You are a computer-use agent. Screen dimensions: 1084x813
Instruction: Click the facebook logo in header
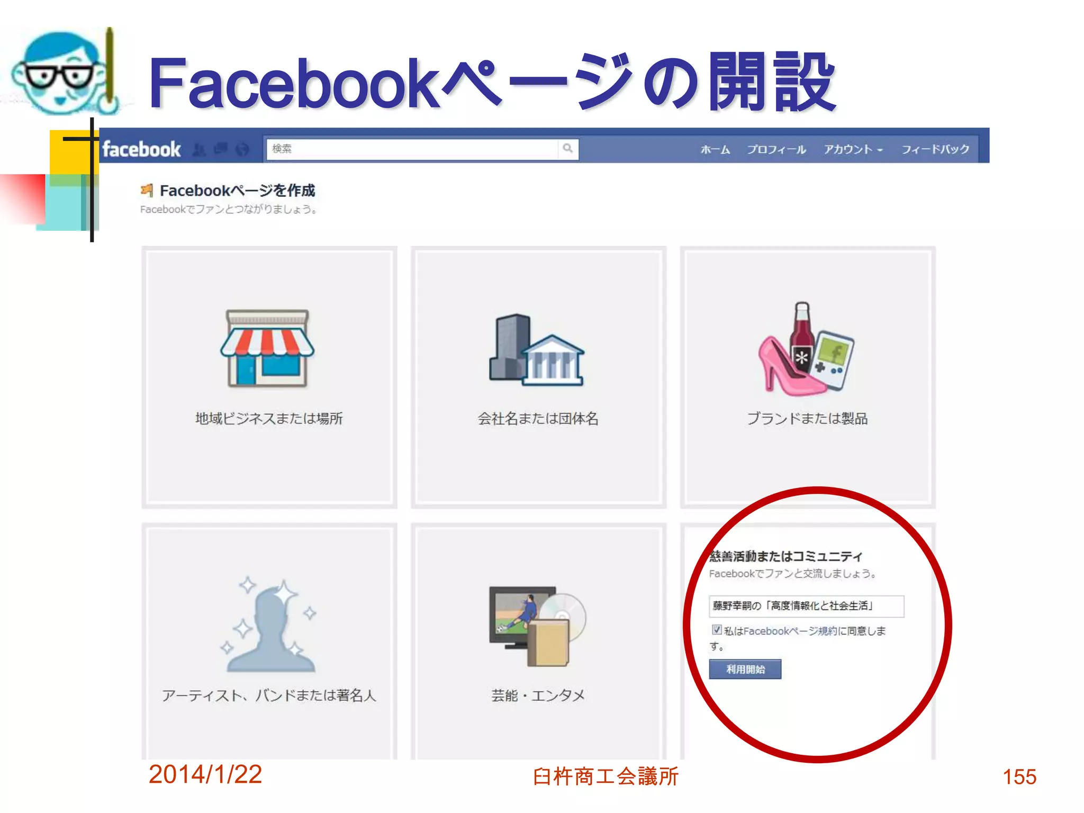pos(141,149)
